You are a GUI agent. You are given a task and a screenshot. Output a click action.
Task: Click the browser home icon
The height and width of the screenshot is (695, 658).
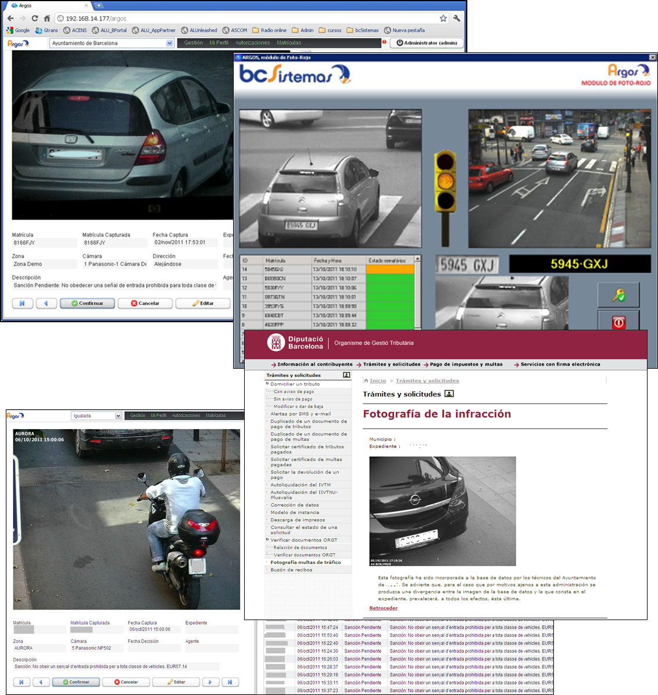(x=47, y=19)
